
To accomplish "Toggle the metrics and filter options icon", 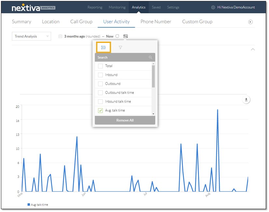I will click(x=126, y=36).
